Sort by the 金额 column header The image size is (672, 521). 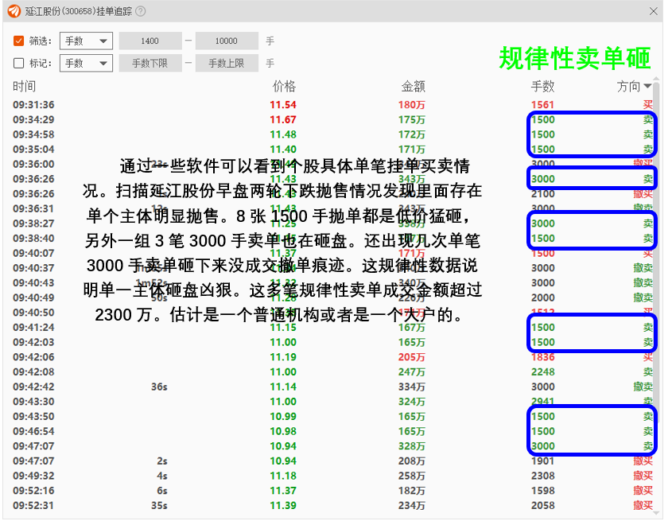tap(413, 87)
